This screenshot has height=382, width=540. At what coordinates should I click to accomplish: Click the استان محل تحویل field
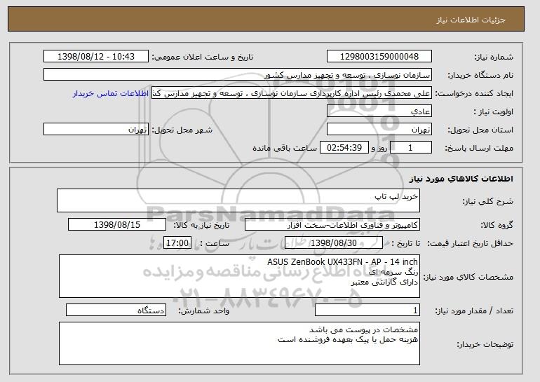(x=379, y=130)
